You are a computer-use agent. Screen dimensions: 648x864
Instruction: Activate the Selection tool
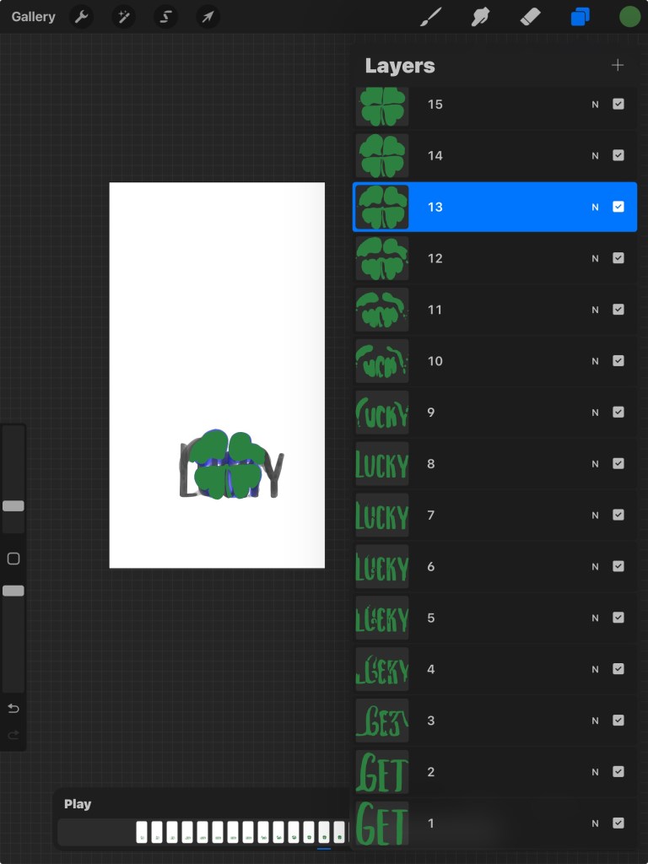coord(166,17)
